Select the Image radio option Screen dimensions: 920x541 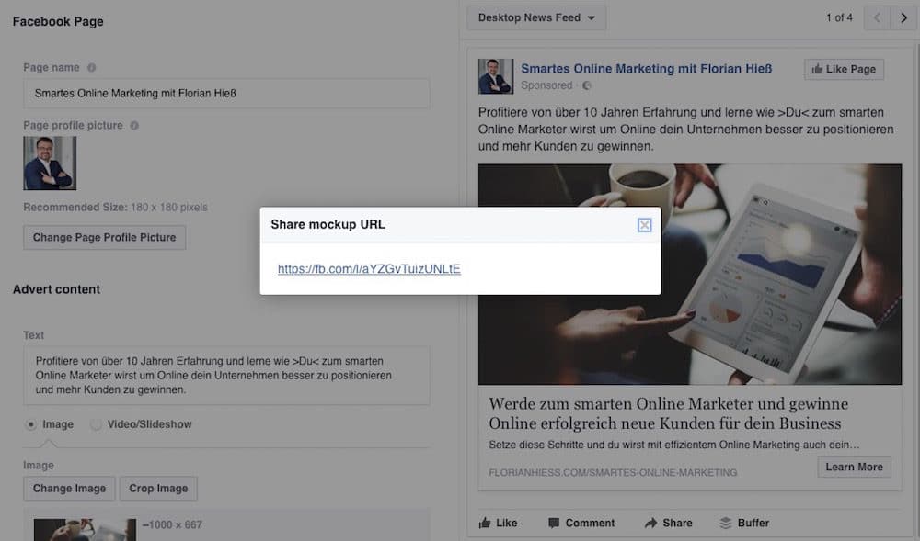(31, 424)
